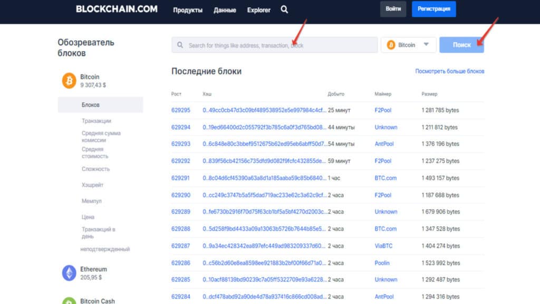Open F2Pool miner for block 629295

(383, 110)
